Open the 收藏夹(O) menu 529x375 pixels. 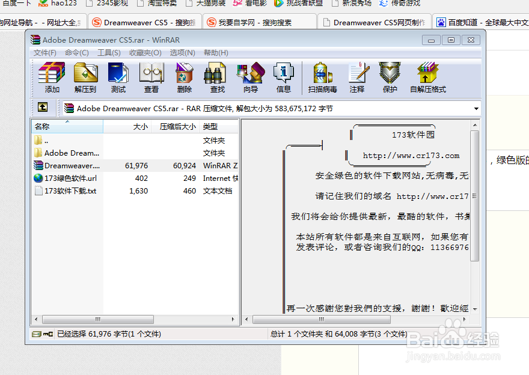145,53
